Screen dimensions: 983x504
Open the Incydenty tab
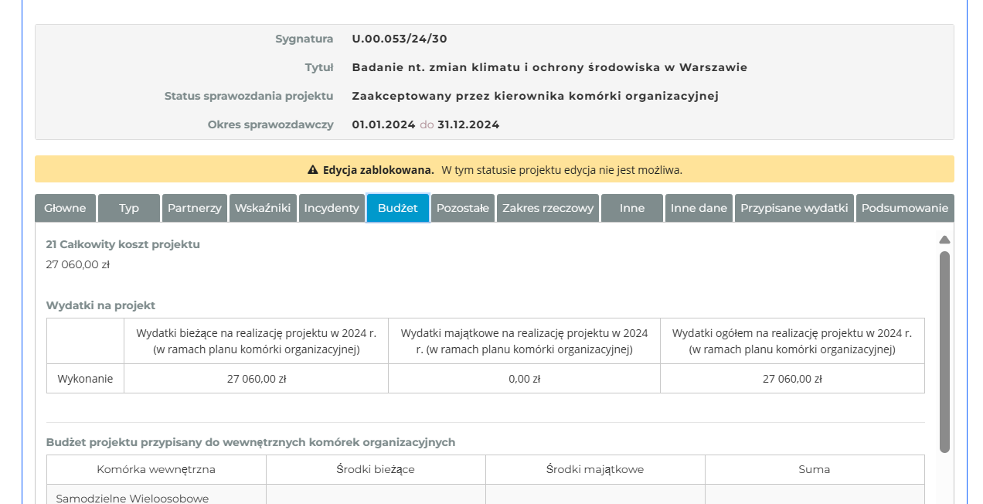point(332,208)
